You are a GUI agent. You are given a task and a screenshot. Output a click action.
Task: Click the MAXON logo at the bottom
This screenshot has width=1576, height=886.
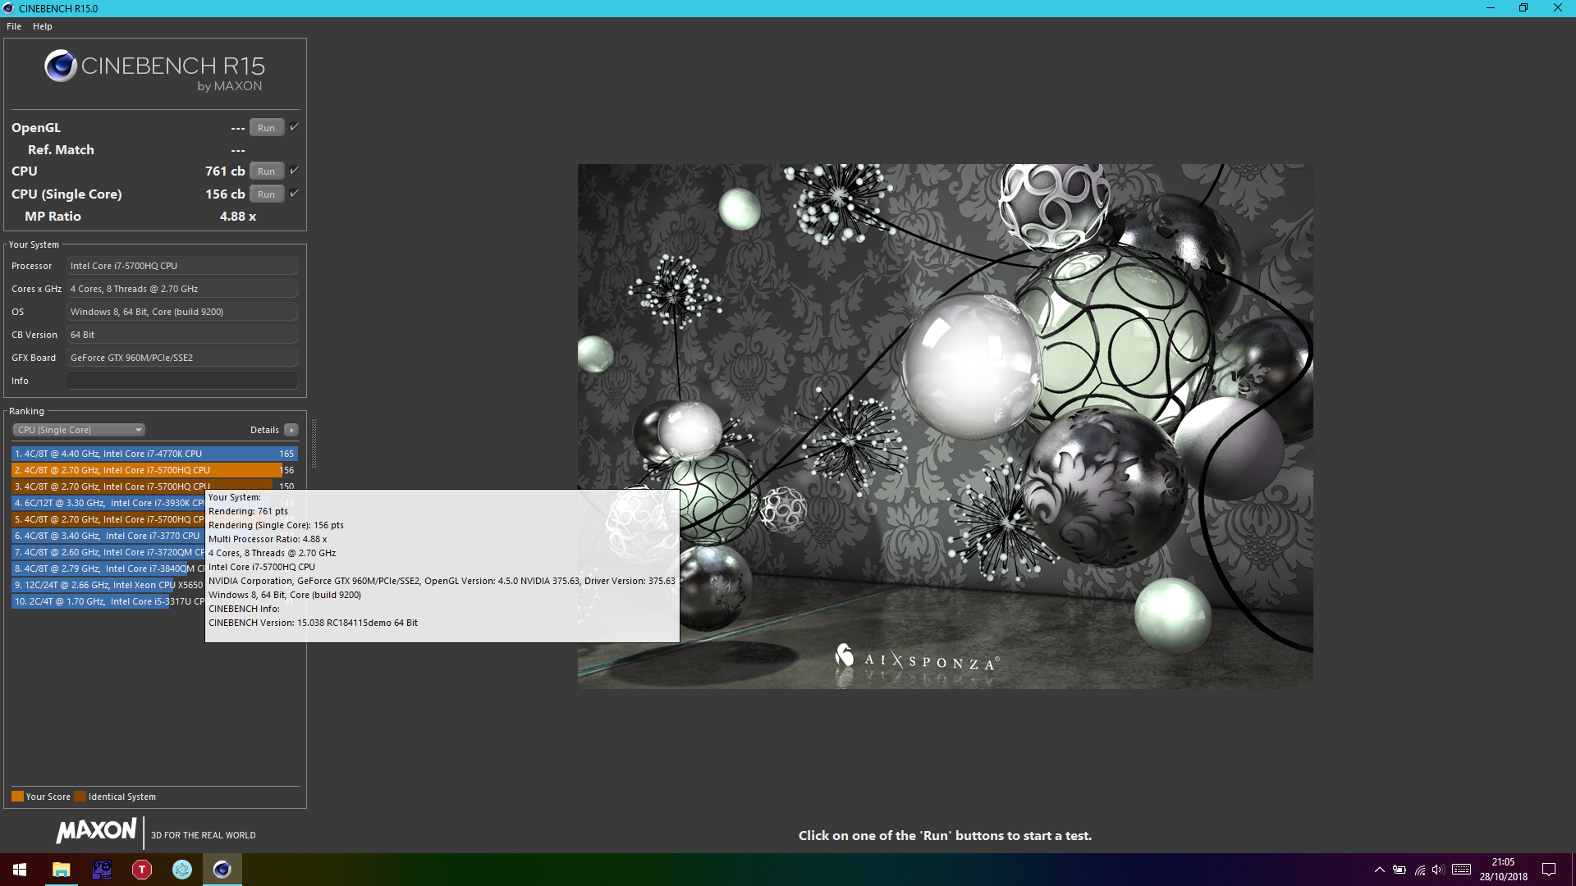[x=96, y=830]
